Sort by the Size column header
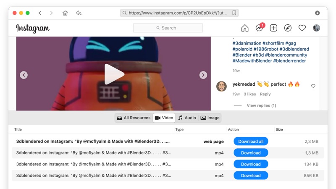336x189 pixels. (279, 129)
